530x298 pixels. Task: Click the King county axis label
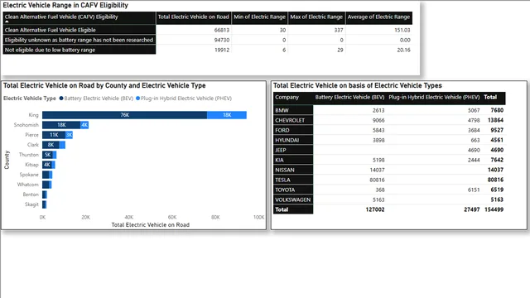33,115
